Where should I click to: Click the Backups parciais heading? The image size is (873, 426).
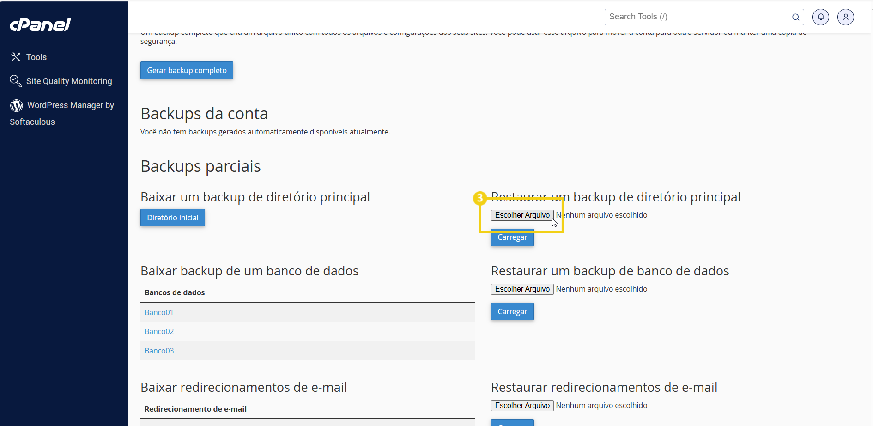pos(200,166)
